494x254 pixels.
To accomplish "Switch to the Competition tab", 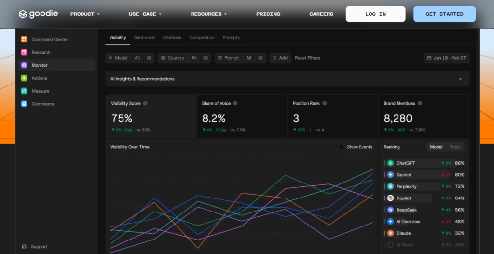I will tap(202, 38).
